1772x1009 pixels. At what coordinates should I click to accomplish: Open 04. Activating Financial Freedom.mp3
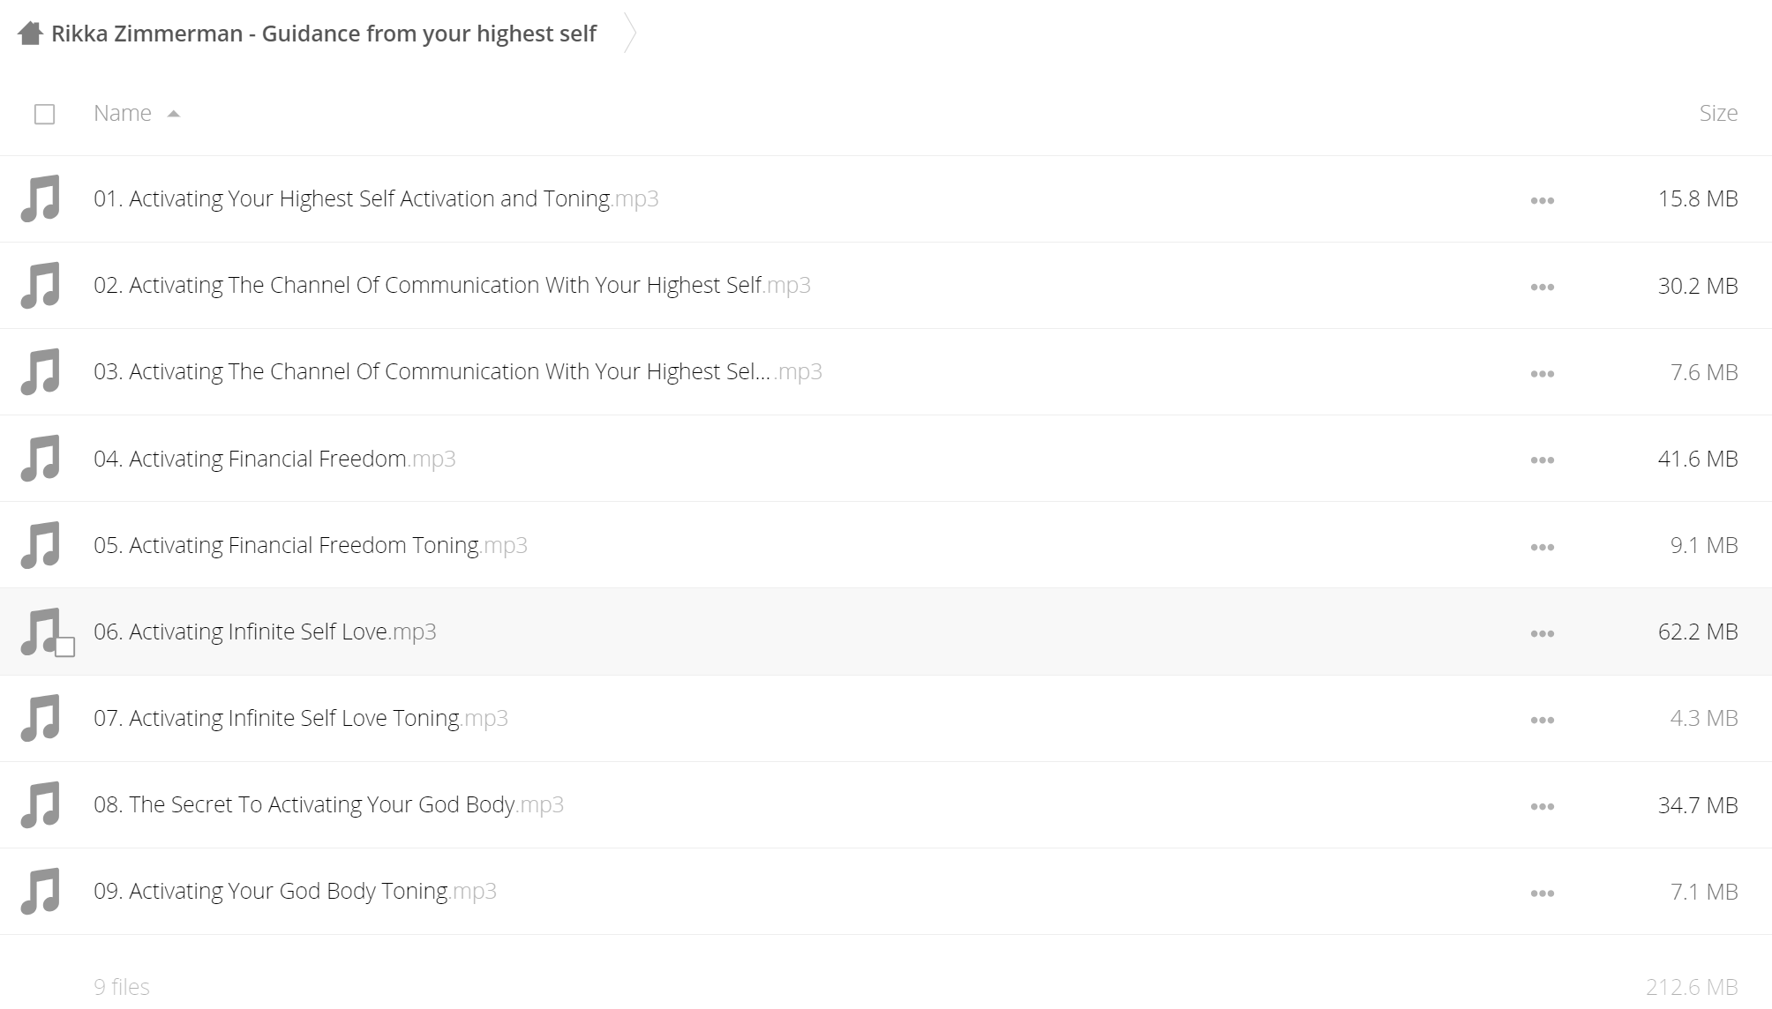[274, 459]
